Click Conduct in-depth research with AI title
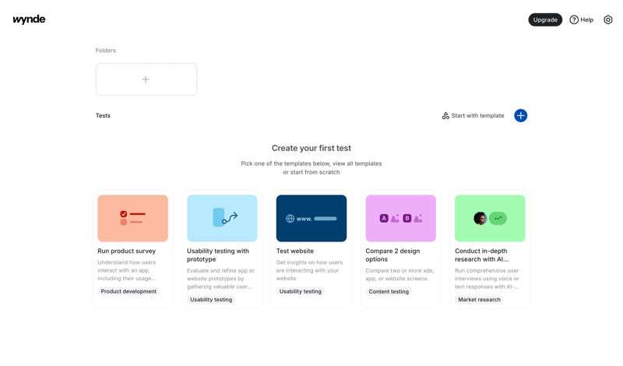The width and height of the screenshot is (623, 366). [481, 255]
